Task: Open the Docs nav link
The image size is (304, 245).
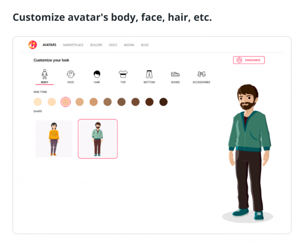Action: (113, 45)
